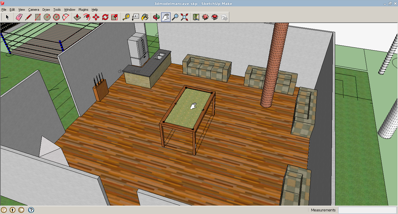This screenshot has width=398, height=214.
Task: Activate the Circle drawing tool
Action: point(47,17)
